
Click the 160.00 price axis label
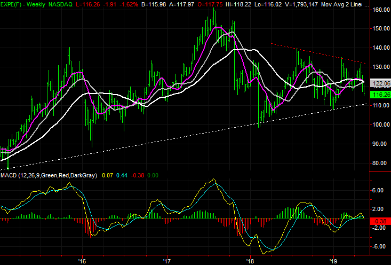click(x=380, y=10)
